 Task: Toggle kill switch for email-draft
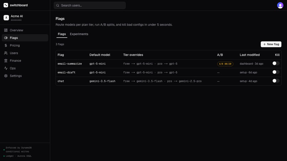point(276,72)
